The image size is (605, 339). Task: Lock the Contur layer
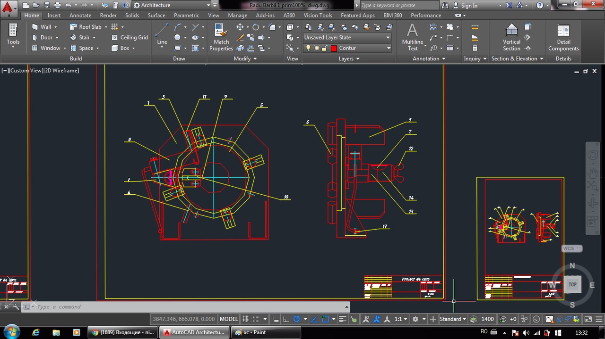(x=323, y=48)
